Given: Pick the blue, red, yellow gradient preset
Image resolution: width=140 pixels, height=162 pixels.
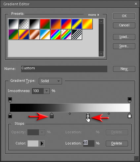Looking at the screenshot, I should pos(66,24).
